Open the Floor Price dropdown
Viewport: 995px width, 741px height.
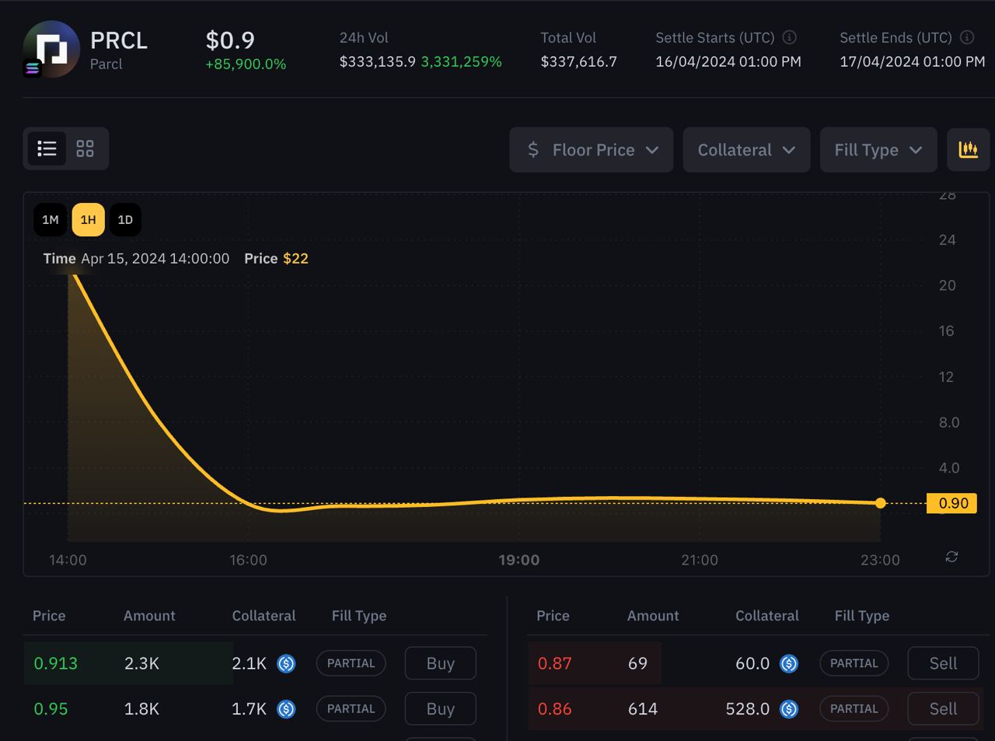click(x=592, y=149)
